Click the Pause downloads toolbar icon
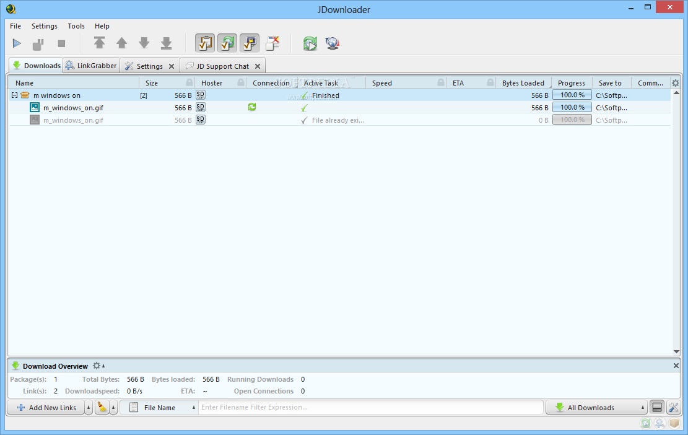The height and width of the screenshot is (435, 688). coord(38,43)
